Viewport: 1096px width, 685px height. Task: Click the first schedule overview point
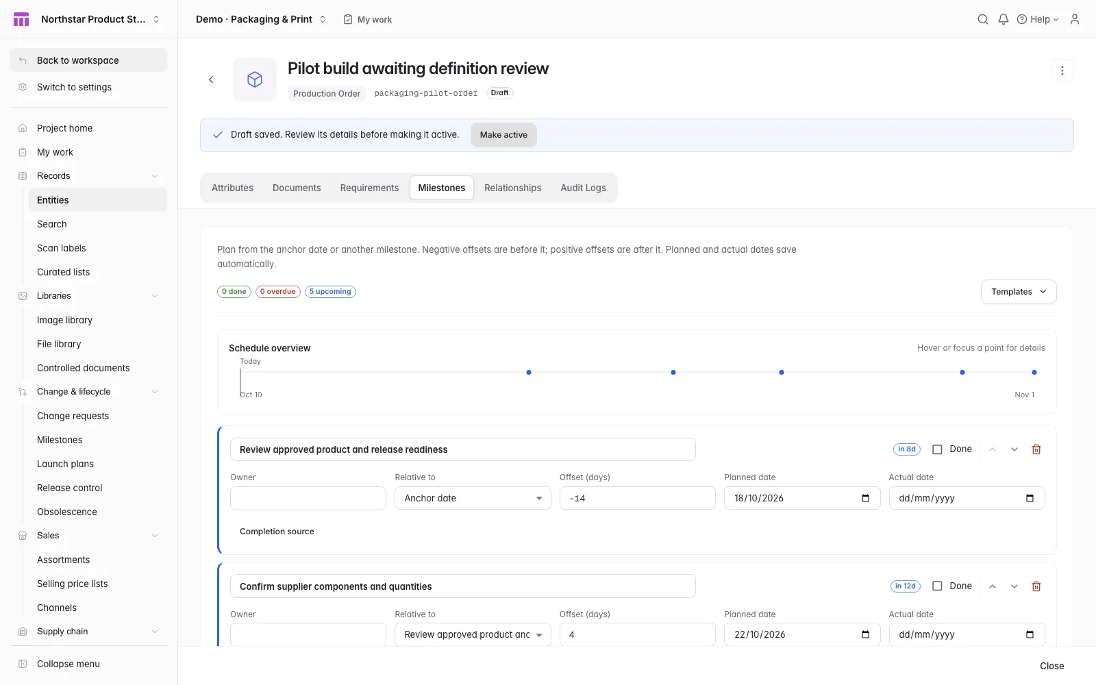(x=529, y=373)
